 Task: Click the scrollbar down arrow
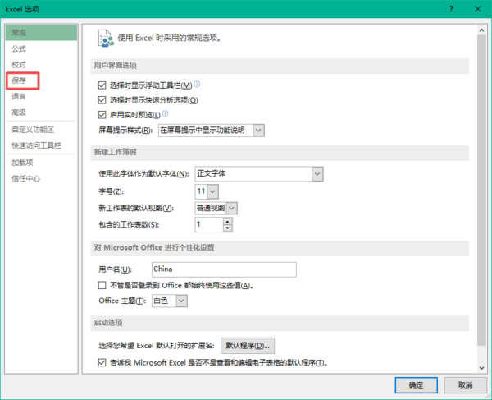point(481,368)
